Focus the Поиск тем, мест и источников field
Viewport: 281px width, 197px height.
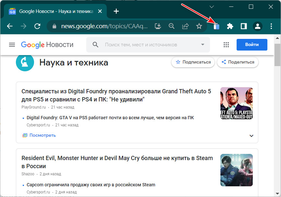(141, 45)
